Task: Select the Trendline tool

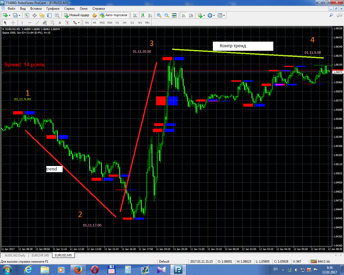Action: [x=37, y=23]
